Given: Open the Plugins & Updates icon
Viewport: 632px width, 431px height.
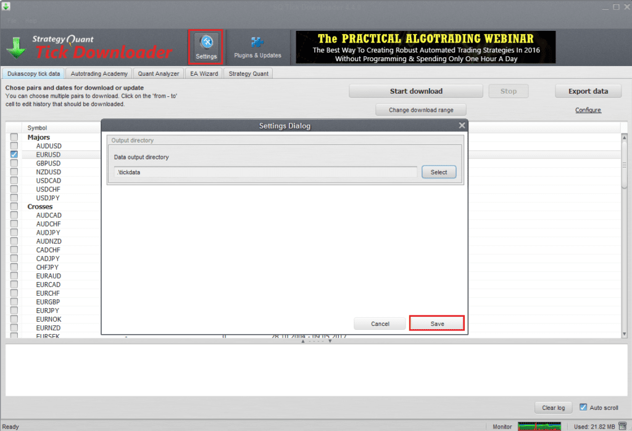Looking at the screenshot, I should (257, 47).
